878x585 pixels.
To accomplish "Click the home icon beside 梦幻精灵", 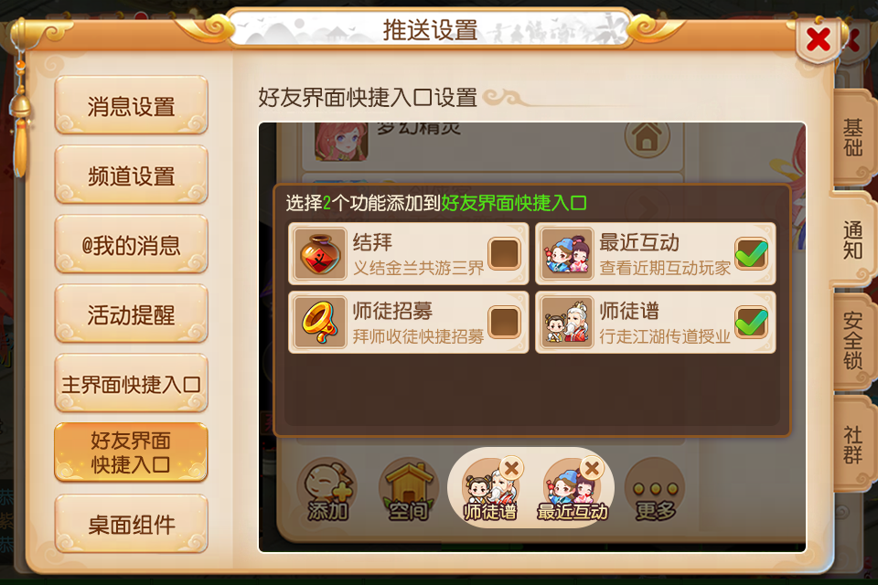I will pyautogui.click(x=648, y=136).
